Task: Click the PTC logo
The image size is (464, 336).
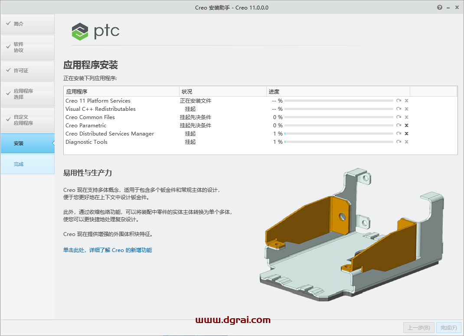Action: point(95,31)
